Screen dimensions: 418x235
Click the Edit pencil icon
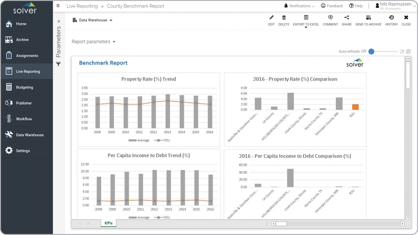pyautogui.click(x=271, y=18)
